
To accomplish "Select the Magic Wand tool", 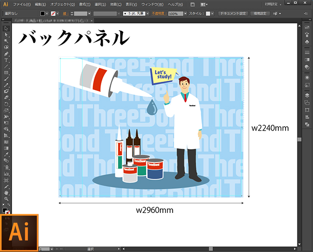I will [x=6, y=41].
